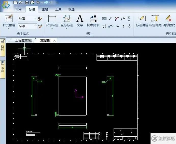The image size is (176, 144).
Task: Open the 技术要求 technical requirements tool
Action: [x=93, y=21]
